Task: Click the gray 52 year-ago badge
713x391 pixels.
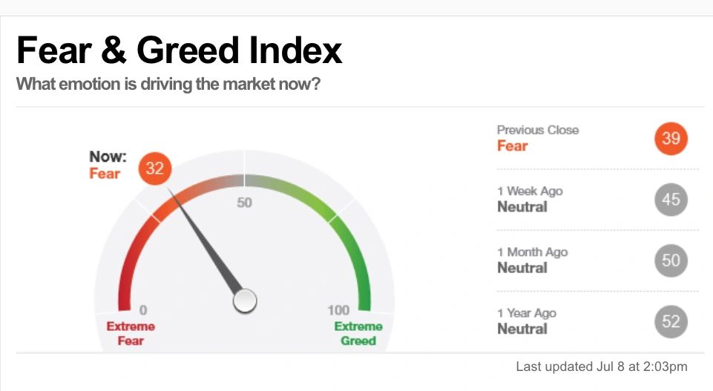Action: coord(671,321)
